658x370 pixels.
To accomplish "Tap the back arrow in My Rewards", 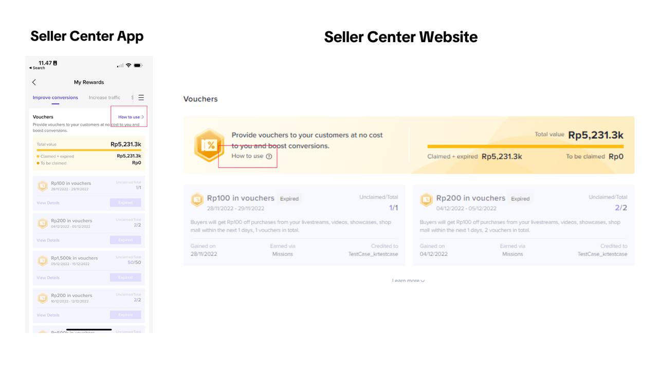I will click(x=34, y=82).
